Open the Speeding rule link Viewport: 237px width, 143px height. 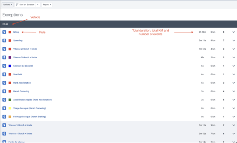(x=18, y=41)
